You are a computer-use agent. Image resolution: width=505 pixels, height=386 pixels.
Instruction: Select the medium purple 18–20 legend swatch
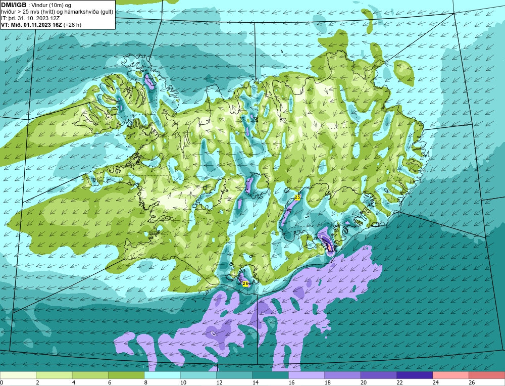point(343,375)
